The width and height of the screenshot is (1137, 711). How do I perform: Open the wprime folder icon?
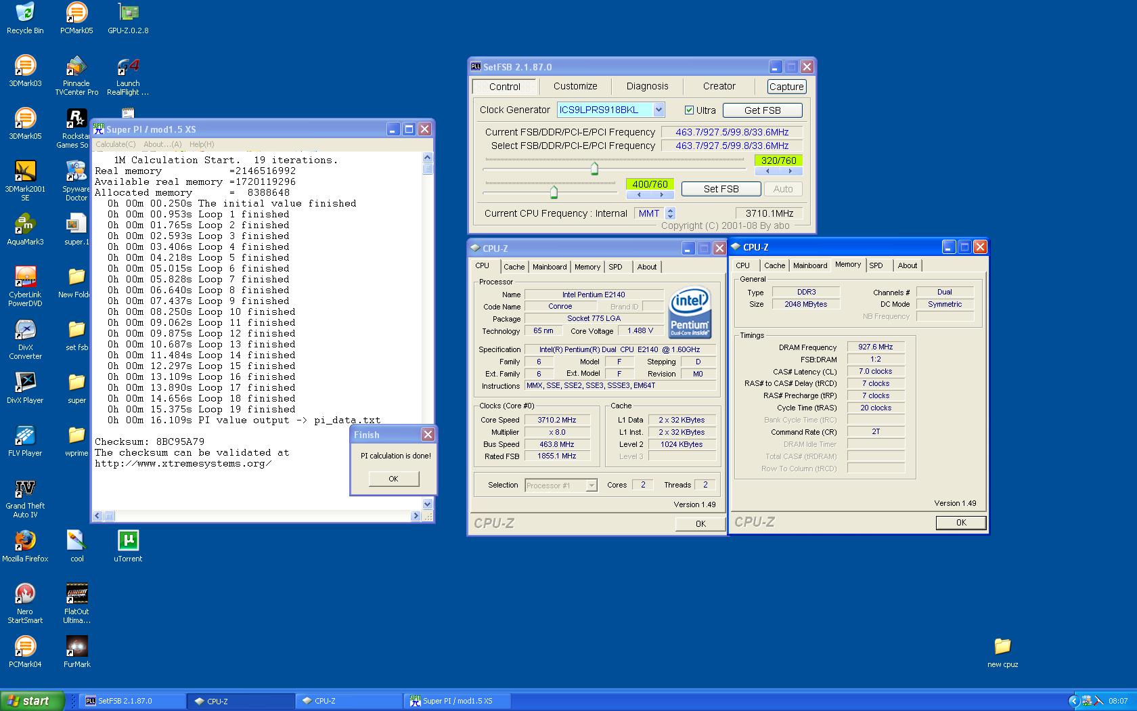point(76,441)
